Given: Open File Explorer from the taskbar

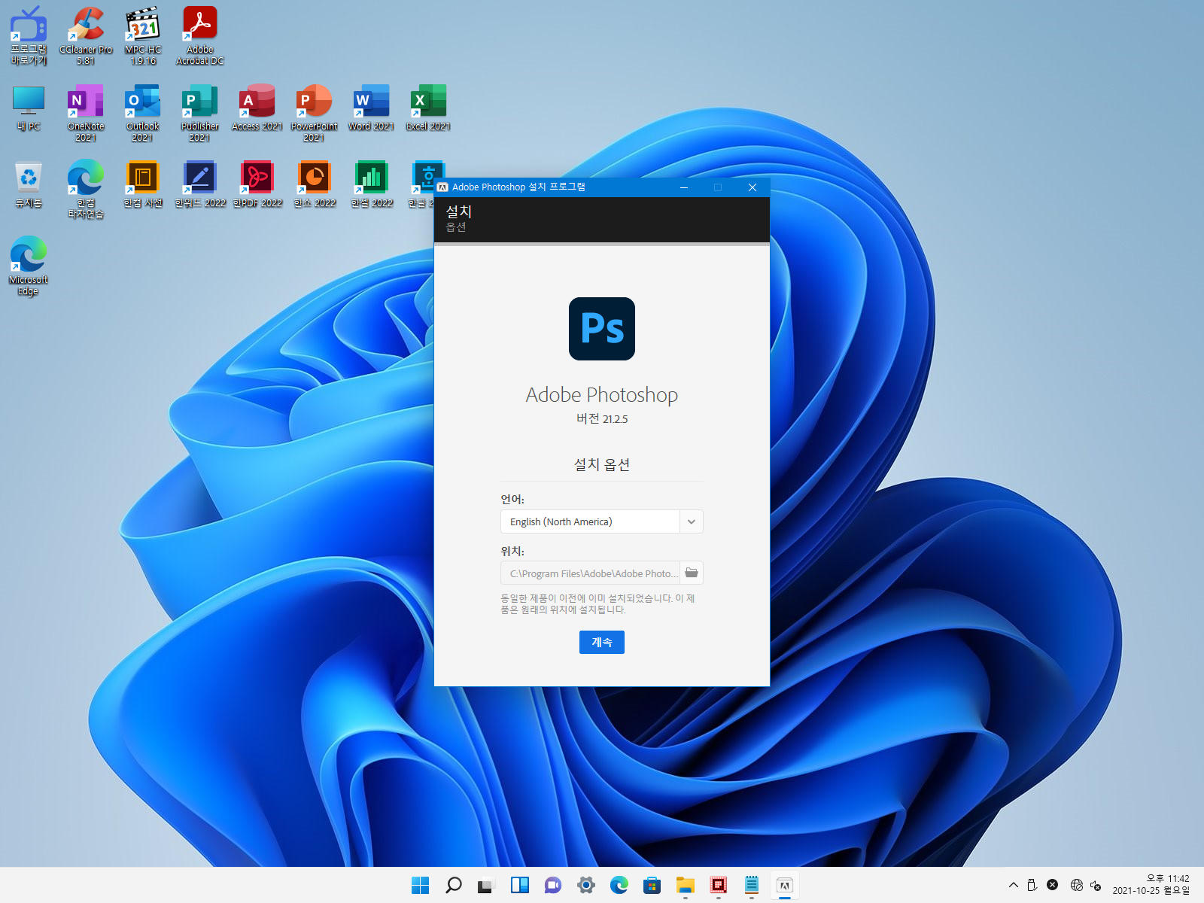Looking at the screenshot, I should [686, 885].
